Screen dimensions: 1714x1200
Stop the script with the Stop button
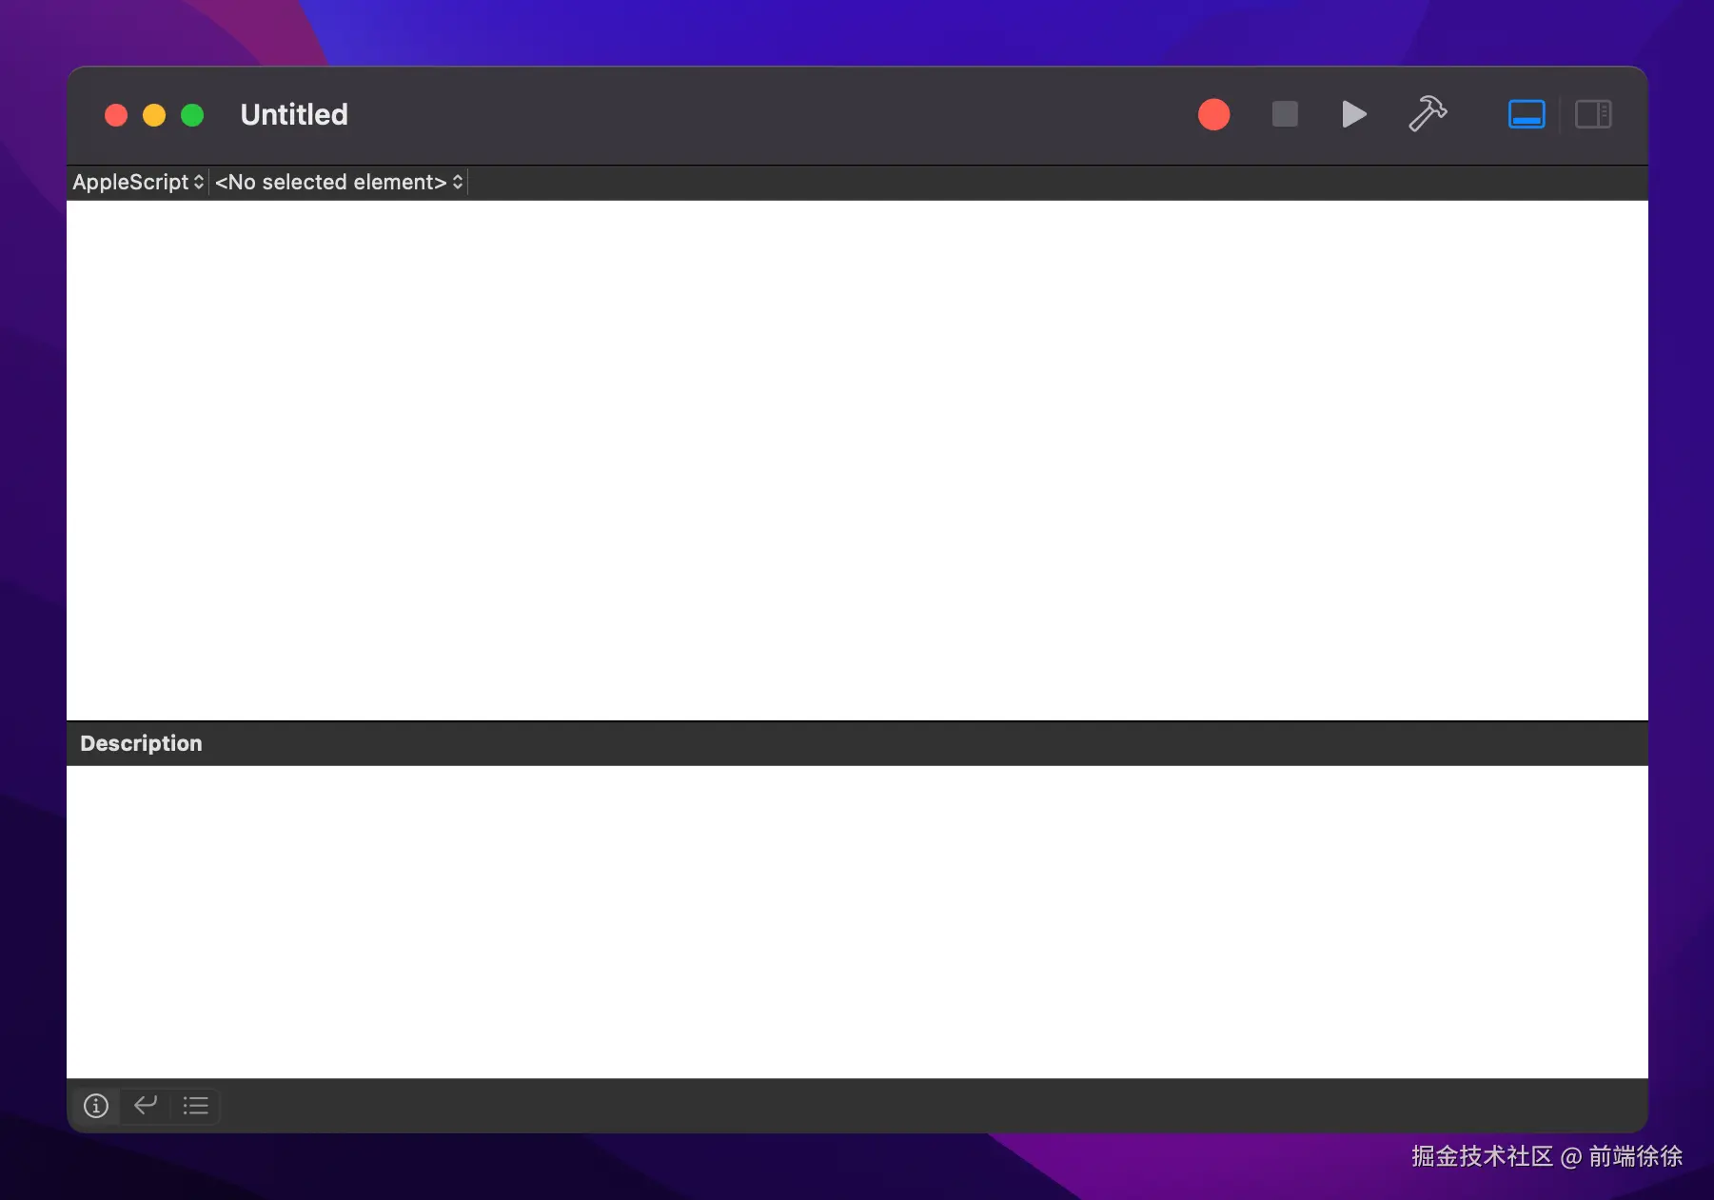pos(1285,115)
